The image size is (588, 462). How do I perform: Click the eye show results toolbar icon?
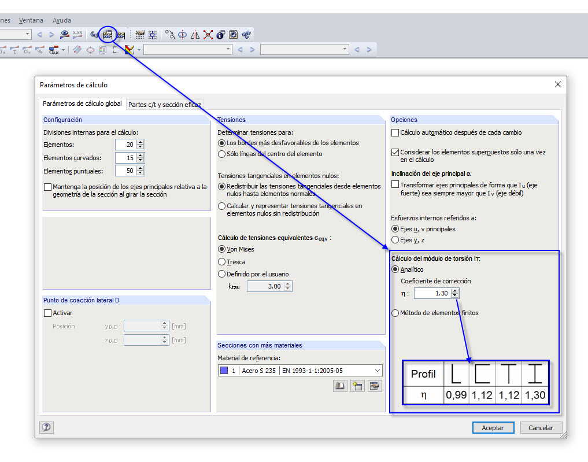tap(65, 35)
